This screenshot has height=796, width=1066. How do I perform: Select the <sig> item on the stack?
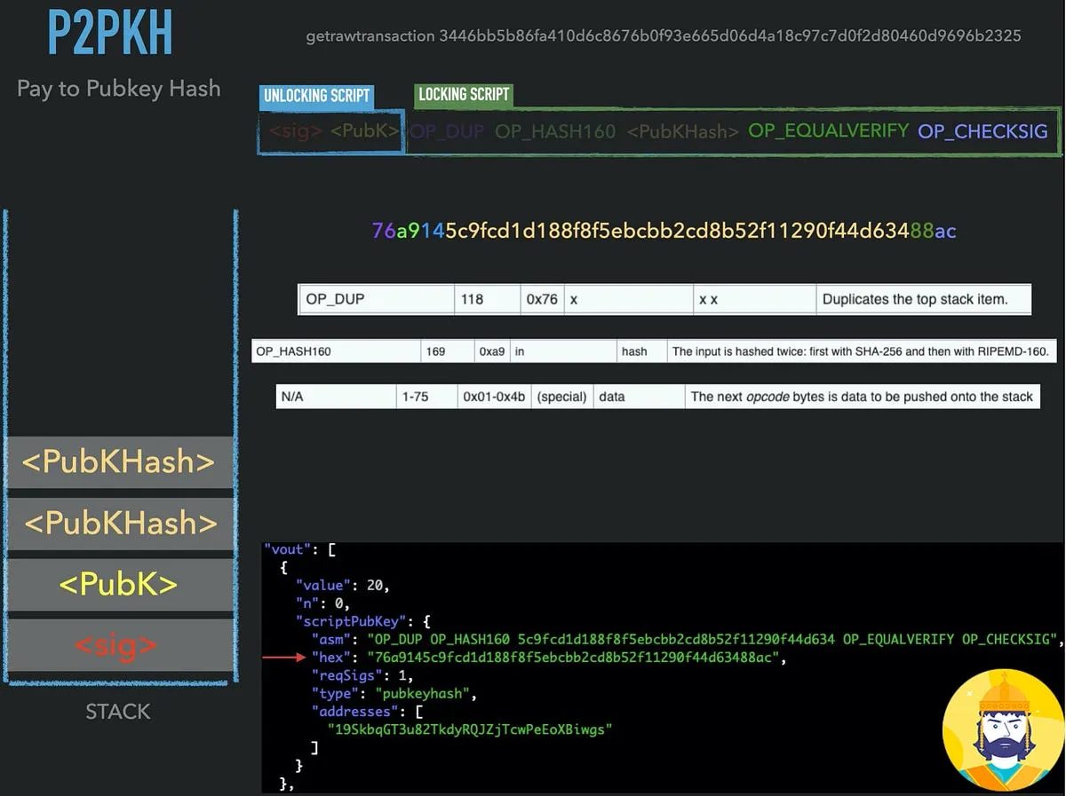(x=118, y=645)
